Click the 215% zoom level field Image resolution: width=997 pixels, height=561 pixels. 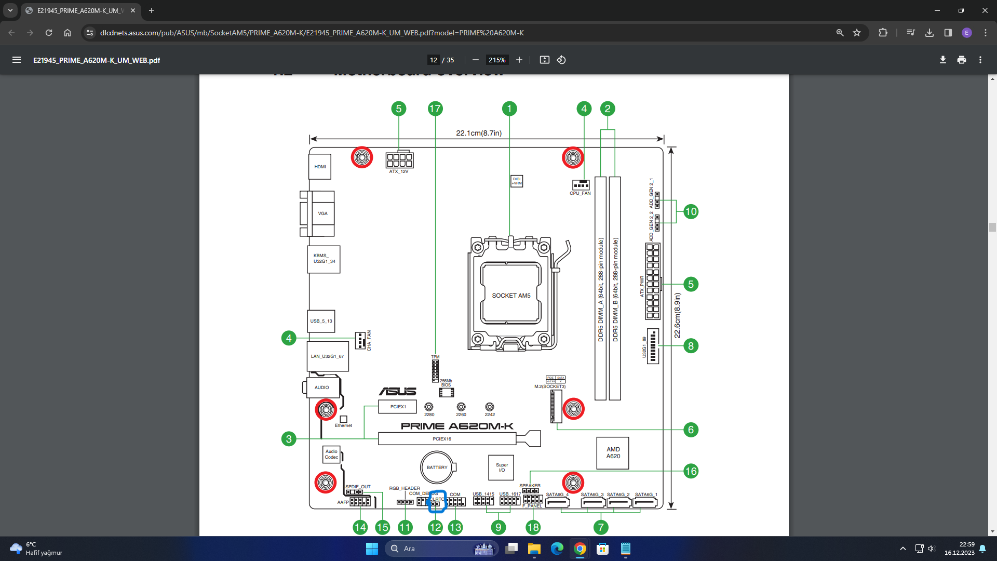click(497, 60)
